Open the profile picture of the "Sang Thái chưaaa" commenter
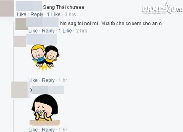The height and width of the screenshot is (132, 183). [x=7, y=8]
